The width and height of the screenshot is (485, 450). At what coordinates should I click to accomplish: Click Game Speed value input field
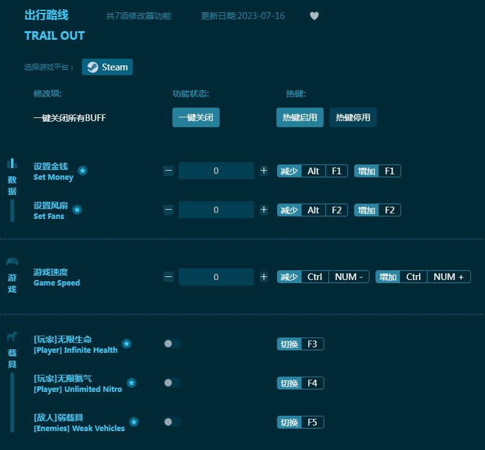coord(216,277)
